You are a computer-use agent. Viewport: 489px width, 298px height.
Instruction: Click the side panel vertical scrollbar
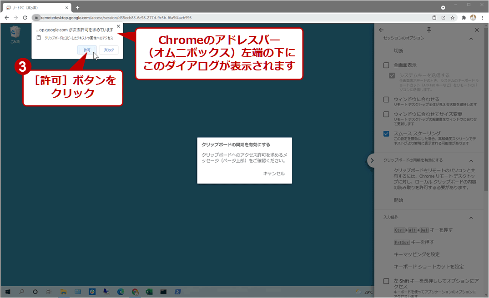[x=486, y=109]
